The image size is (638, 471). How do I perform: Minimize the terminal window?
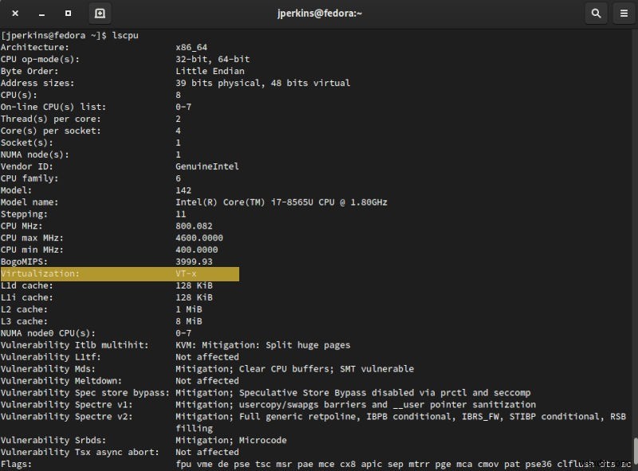click(x=41, y=13)
